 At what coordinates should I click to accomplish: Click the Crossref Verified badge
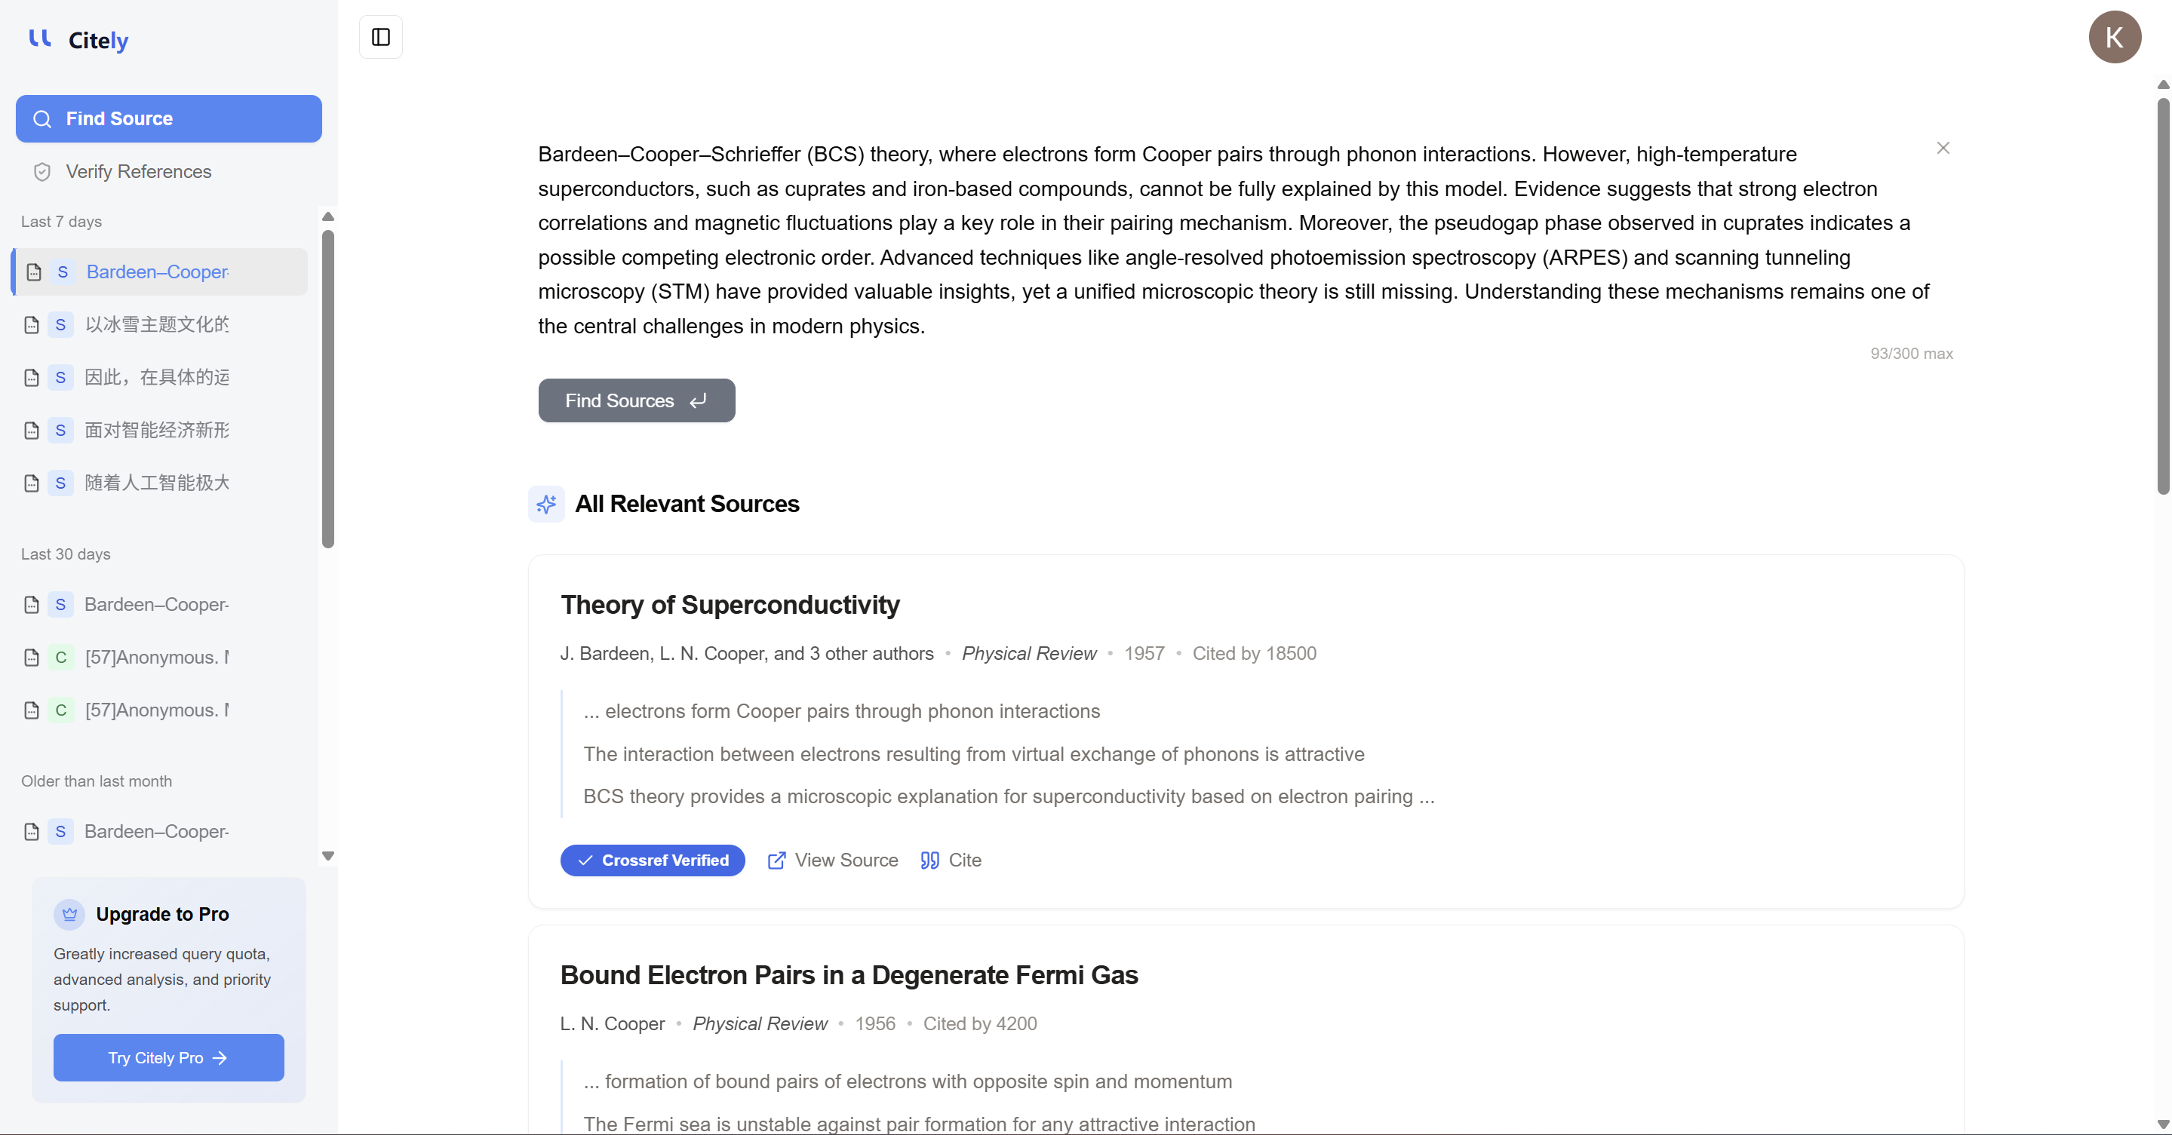pos(653,860)
